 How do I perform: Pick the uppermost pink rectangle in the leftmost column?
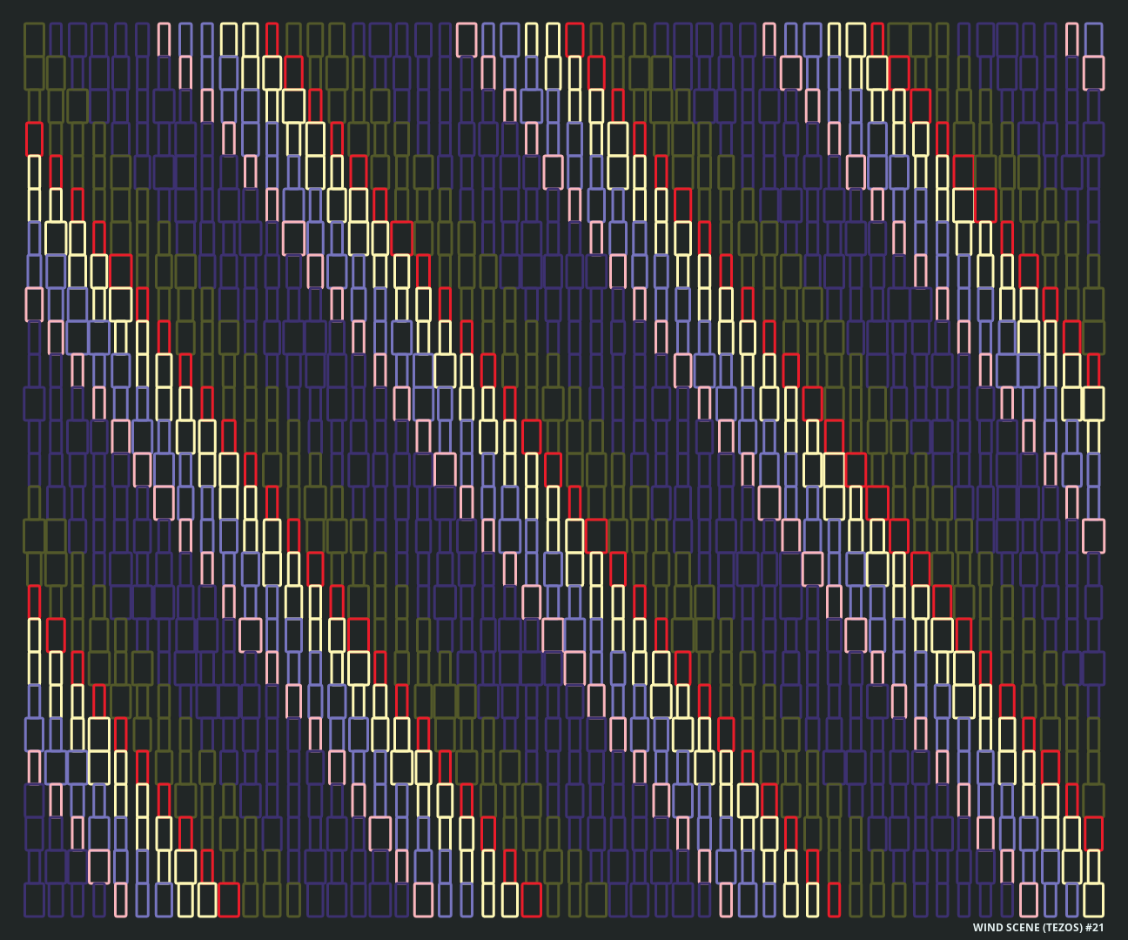[x=34, y=305]
